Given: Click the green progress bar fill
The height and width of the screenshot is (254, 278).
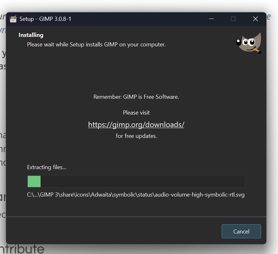Looking at the screenshot, I should click(x=34, y=181).
